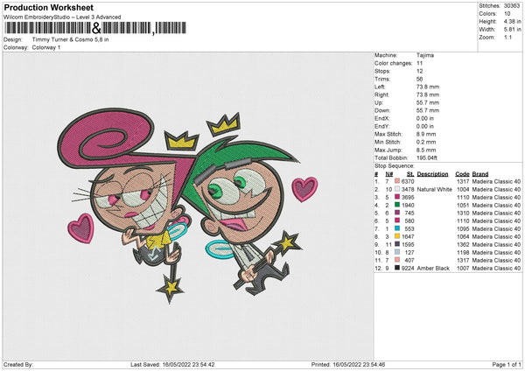Image resolution: width=525 pixels, height=371 pixels.
Task: Click the Machine value 'Tajima'
Action: coord(425,55)
